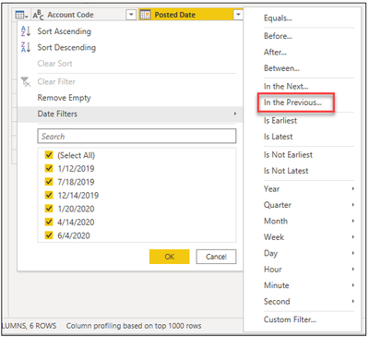The image size is (369, 337).
Task: Cancel the filter dialog
Action: tap(216, 257)
